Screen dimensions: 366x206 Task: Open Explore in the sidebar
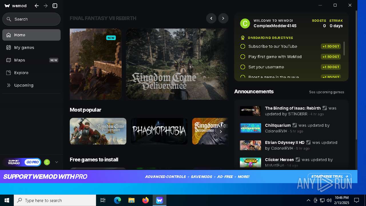tap(31, 73)
